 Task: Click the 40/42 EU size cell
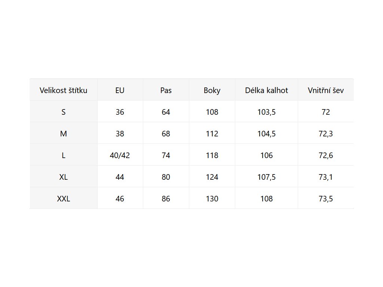tap(120, 155)
